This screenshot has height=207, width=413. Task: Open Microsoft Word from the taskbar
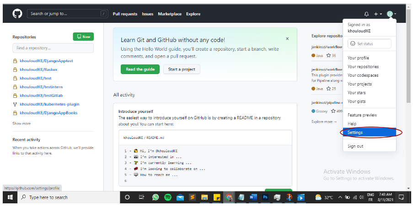pos(253,197)
